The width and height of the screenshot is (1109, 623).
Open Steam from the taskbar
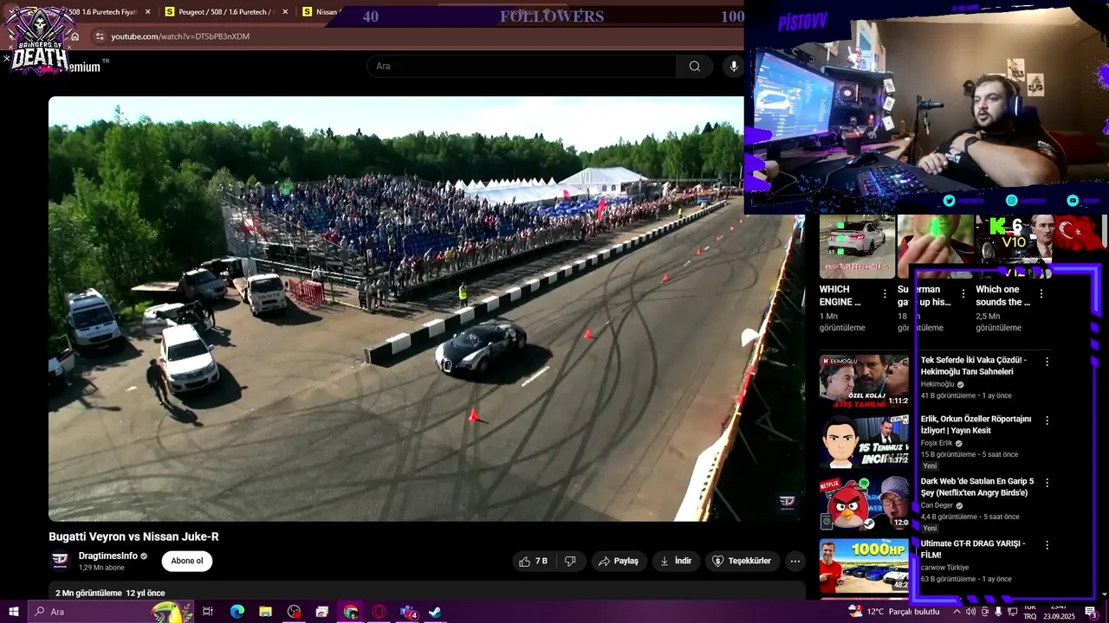436,612
